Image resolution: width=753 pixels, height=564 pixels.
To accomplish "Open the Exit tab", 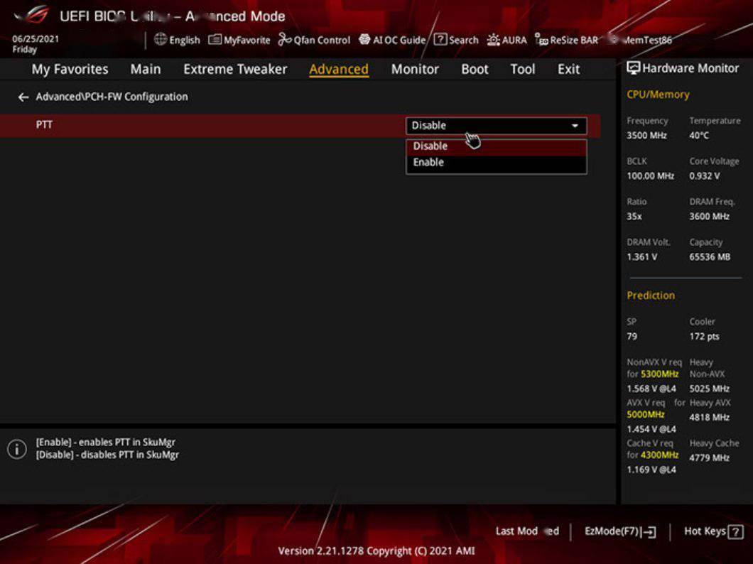I will click(x=568, y=69).
